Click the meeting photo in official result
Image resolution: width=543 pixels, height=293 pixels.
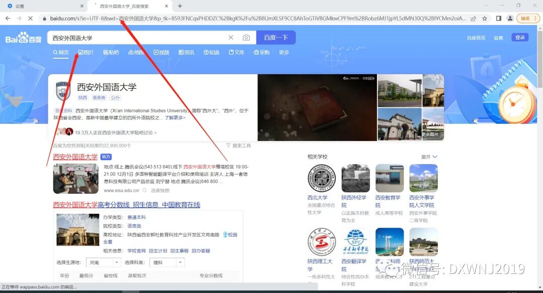76,179
